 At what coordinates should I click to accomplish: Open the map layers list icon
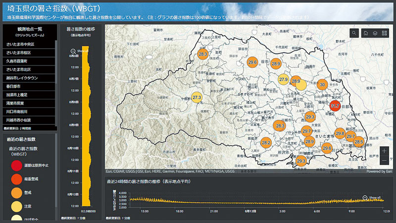pyautogui.click(x=376, y=33)
